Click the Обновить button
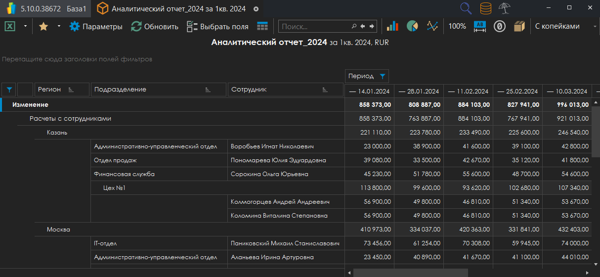Image resolution: width=600 pixels, height=277 pixels. coord(155,27)
